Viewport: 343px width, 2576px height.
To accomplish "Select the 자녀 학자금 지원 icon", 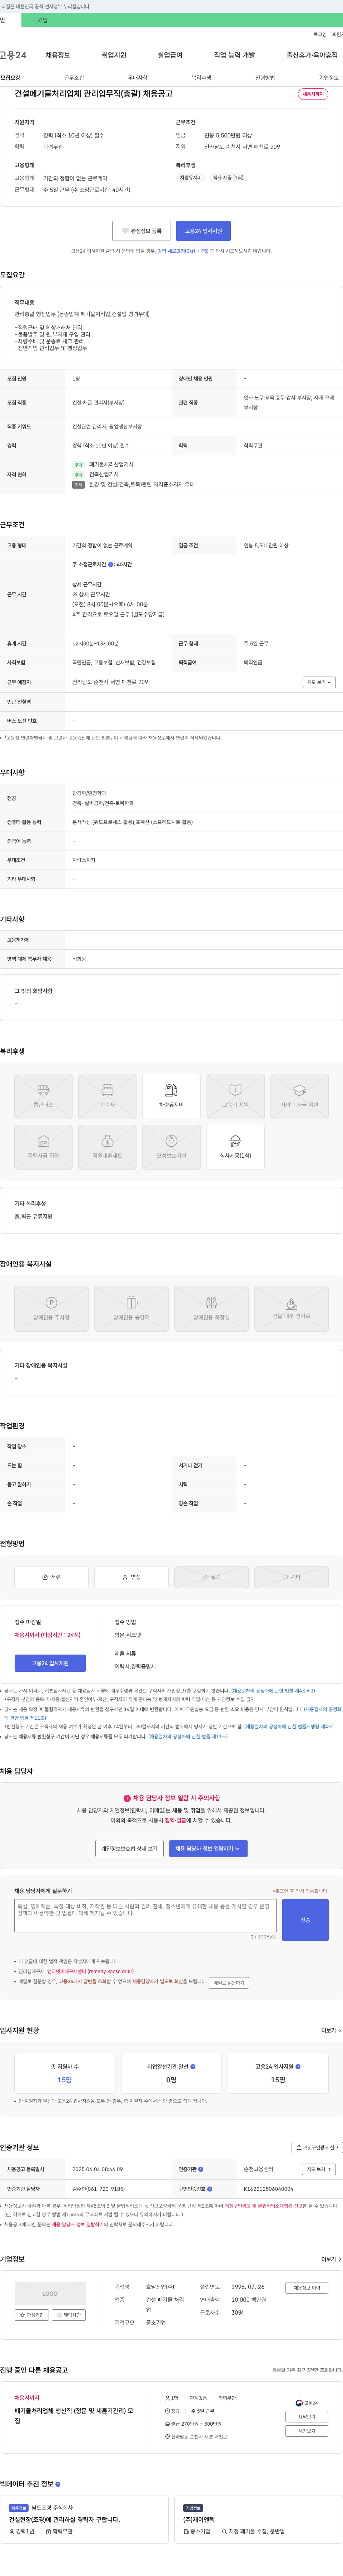I will (299, 1096).
